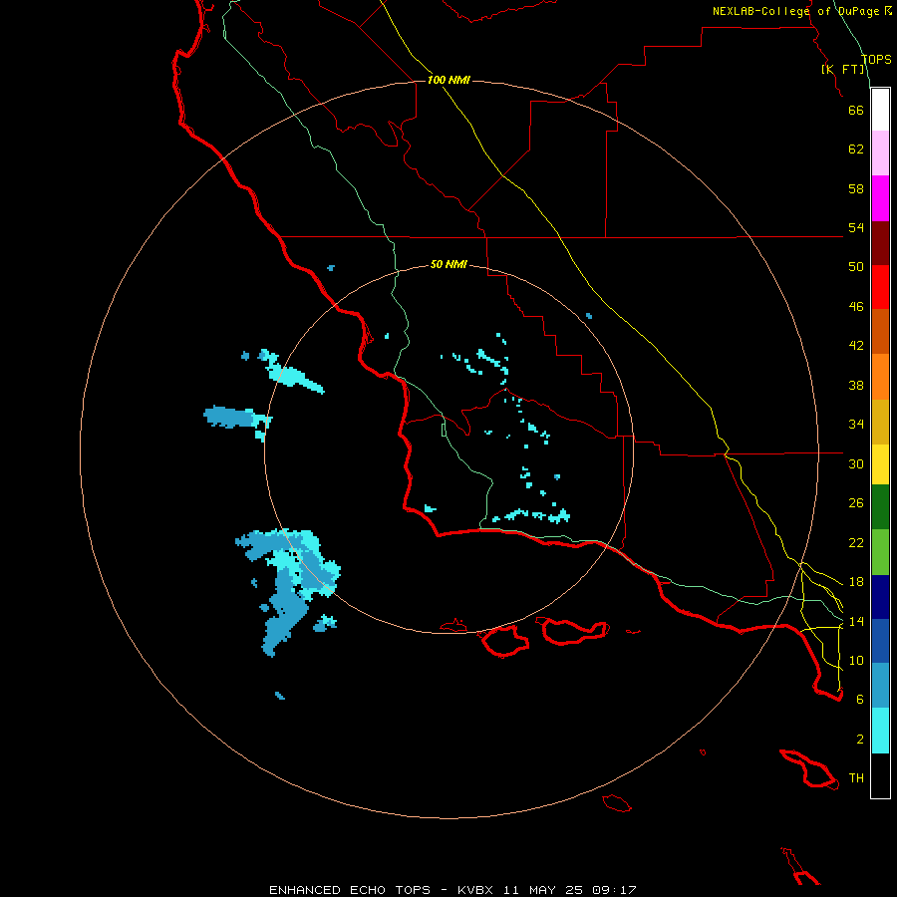Click the 09:17 timestamp
Image resolution: width=897 pixels, height=897 pixels.
click(614, 890)
